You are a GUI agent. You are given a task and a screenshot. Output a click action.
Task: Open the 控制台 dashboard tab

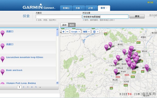[66, 8]
